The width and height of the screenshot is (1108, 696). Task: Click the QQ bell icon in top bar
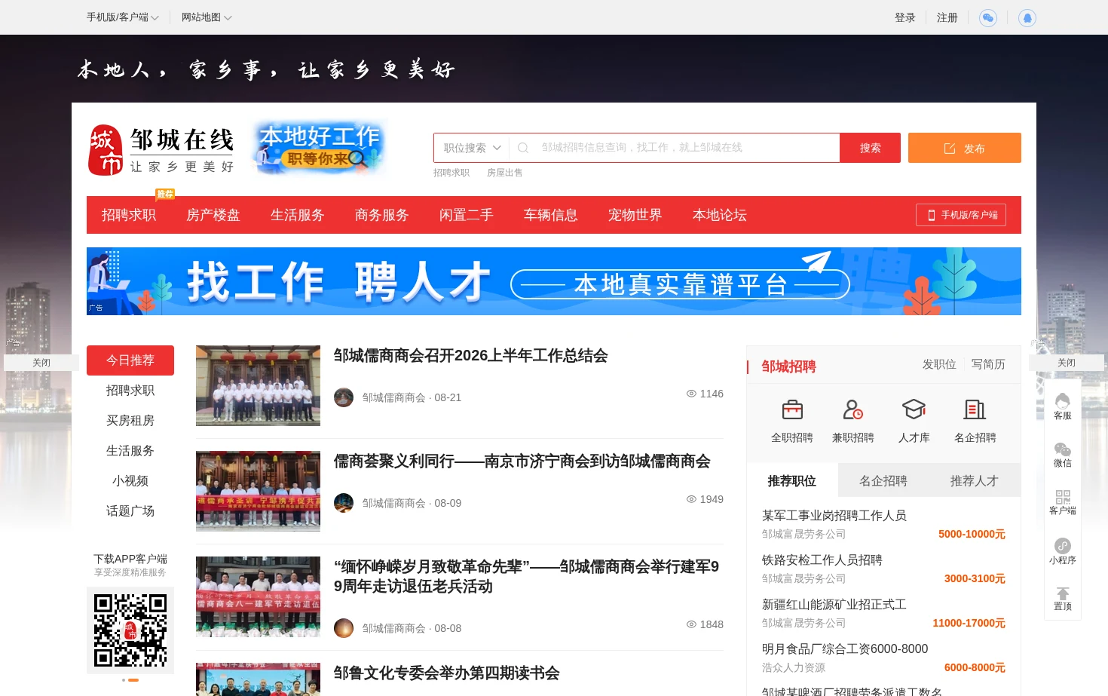[1027, 17]
